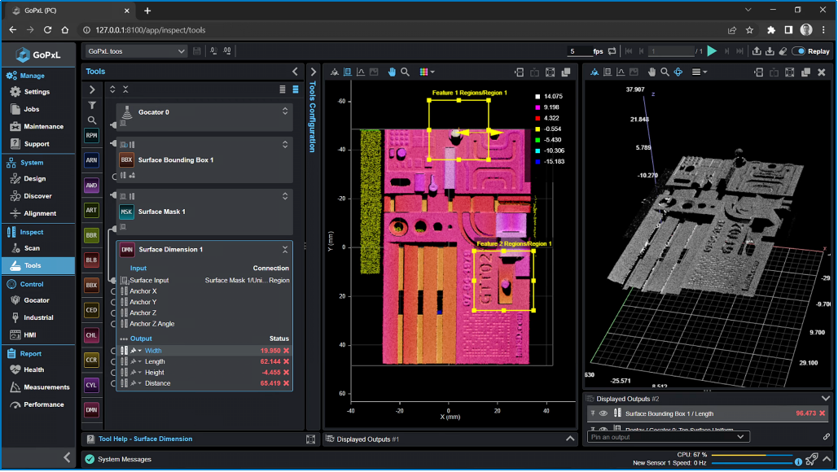The width and height of the screenshot is (838, 472).
Task: Select the CYL tool icon
Action: coord(91,385)
